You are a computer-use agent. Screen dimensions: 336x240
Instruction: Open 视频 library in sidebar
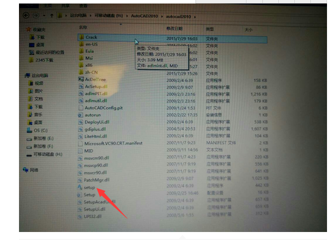pyautogui.click(x=39, y=83)
